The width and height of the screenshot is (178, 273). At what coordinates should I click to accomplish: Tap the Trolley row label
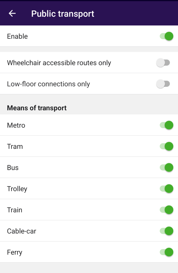coord(17,189)
